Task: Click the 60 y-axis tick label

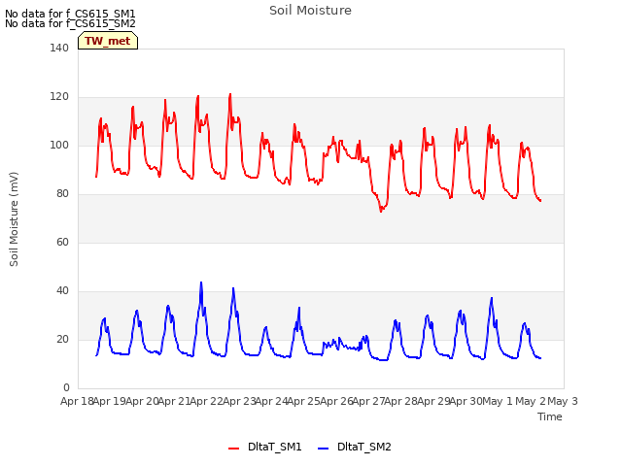Action: coord(62,242)
